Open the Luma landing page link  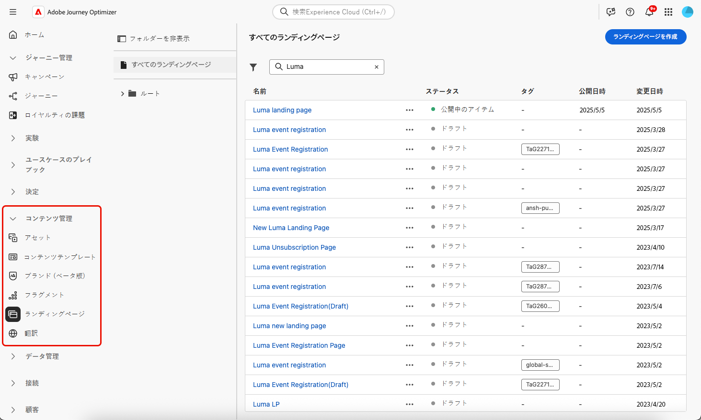(282, 110)
